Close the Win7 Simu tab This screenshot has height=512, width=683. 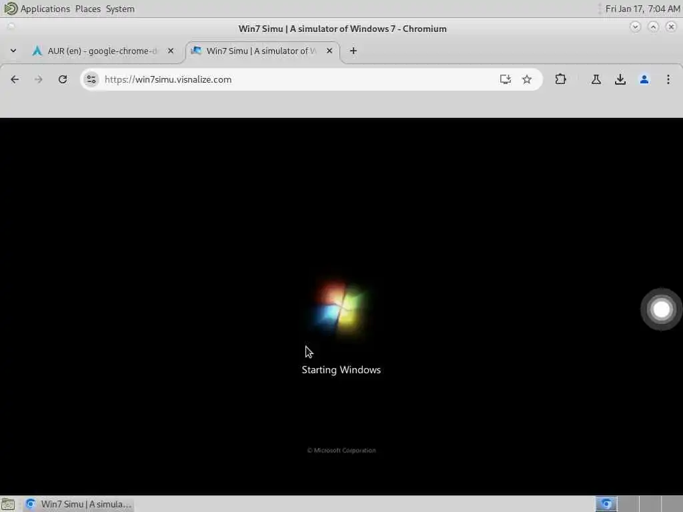tap(329, 51)
